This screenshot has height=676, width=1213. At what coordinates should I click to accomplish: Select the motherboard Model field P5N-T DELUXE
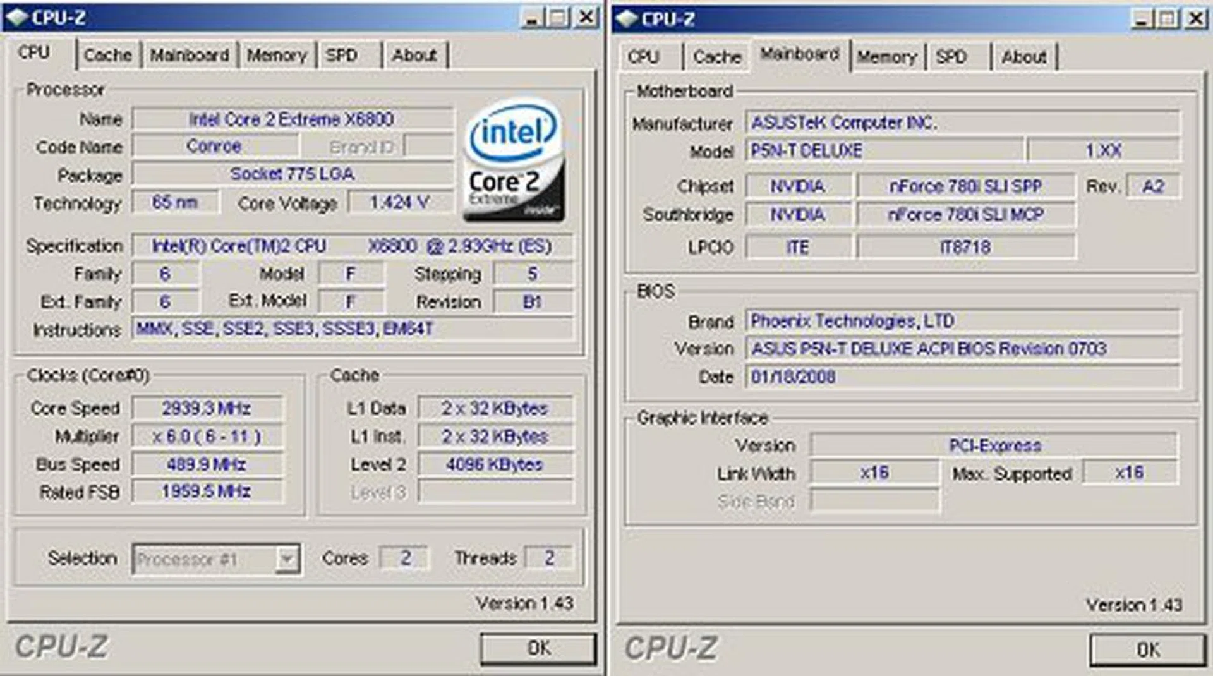point(883,150)
